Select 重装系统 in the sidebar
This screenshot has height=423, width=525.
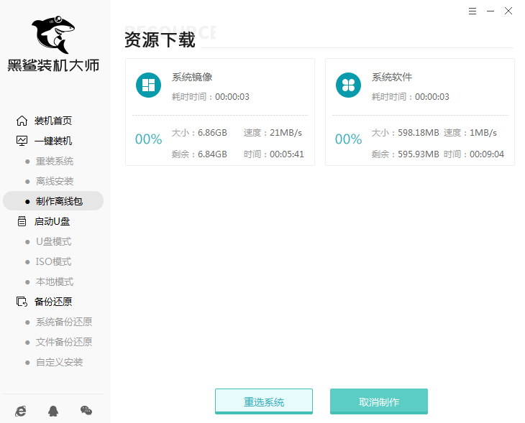(55, 161)
